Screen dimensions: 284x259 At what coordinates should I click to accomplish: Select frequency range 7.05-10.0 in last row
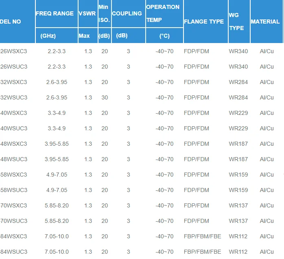57,252
